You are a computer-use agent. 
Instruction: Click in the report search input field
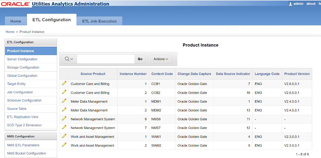coord(106,59)
